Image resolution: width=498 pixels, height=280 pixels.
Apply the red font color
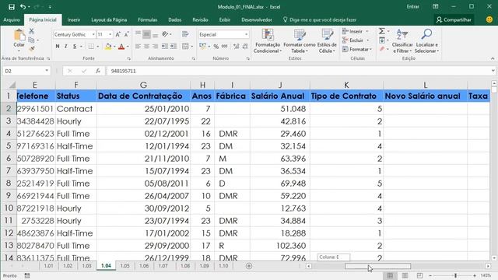pos(121,47)
